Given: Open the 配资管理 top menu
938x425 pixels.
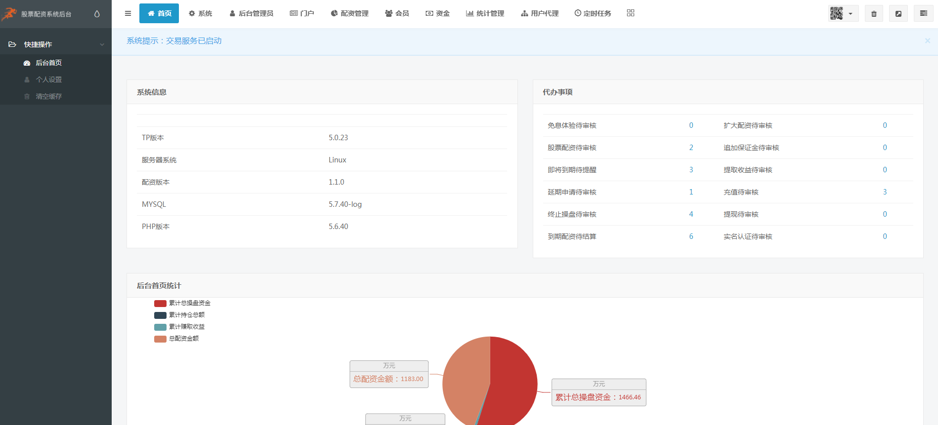Looking at the screenshot, I should 349,13.
